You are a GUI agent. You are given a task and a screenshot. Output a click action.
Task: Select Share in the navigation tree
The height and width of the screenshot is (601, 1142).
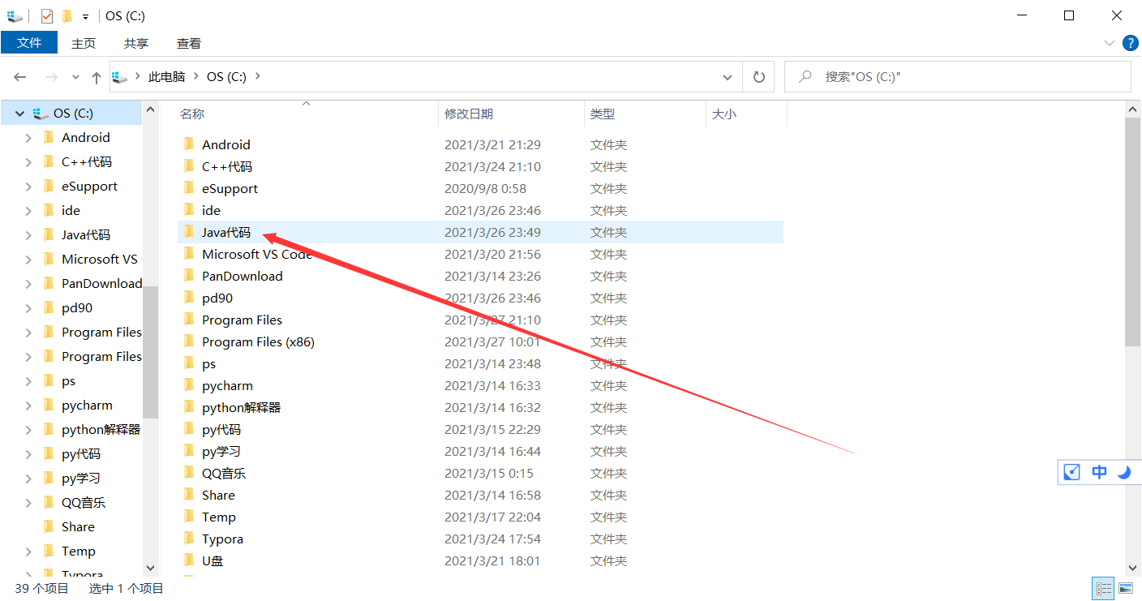point(78,526)
